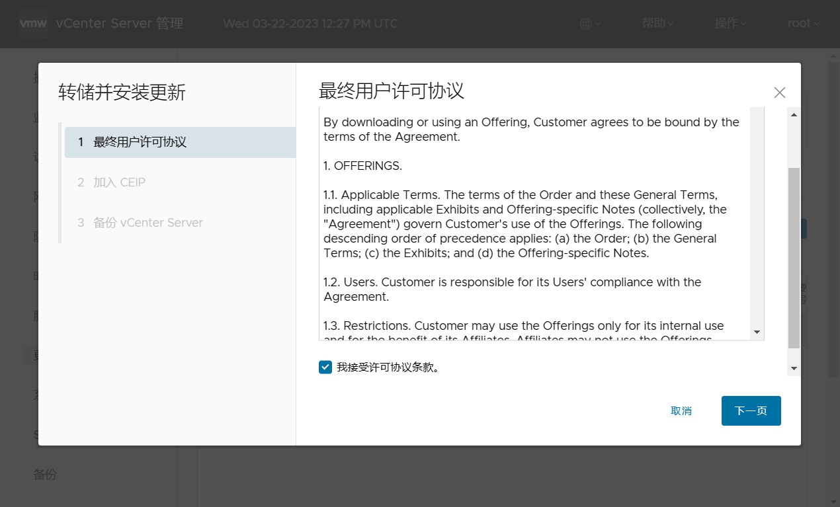
Task: Toggle the 我接受许可协议条款 checkbox
Action: click(x=325, y=368)
